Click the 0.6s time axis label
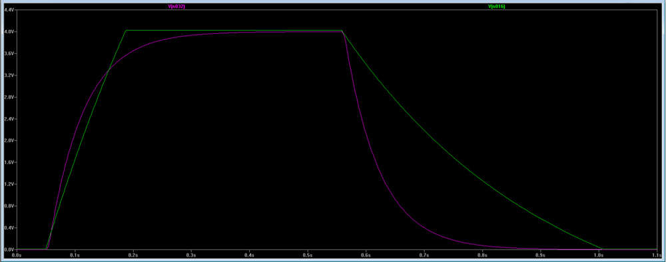This screenshot has height=262, width=666. [x=366, y=256]
